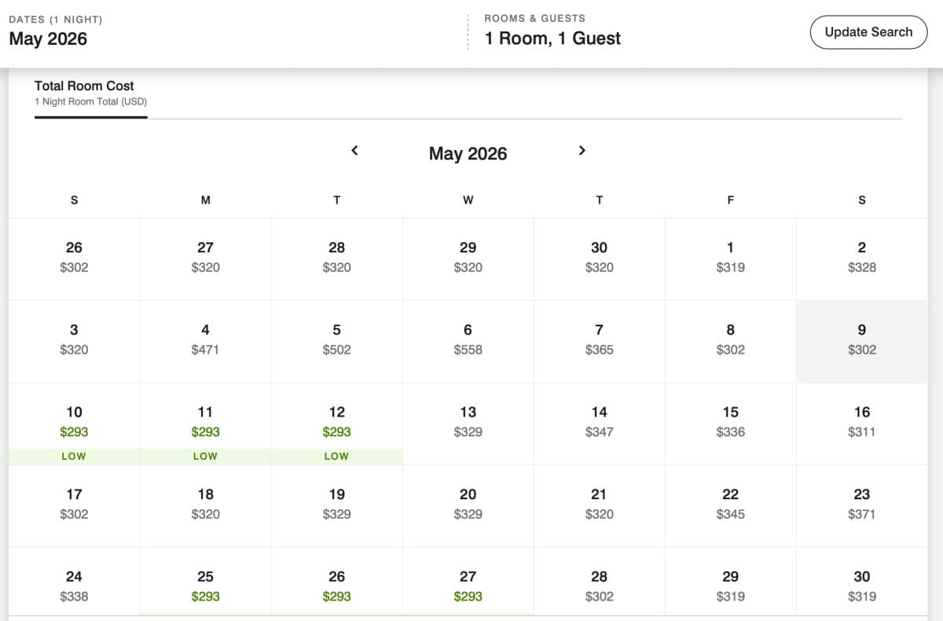The width and height of the screenshot is (943, 621).
Task: Click the LOW tag under May 12
Action: (336, 456)
